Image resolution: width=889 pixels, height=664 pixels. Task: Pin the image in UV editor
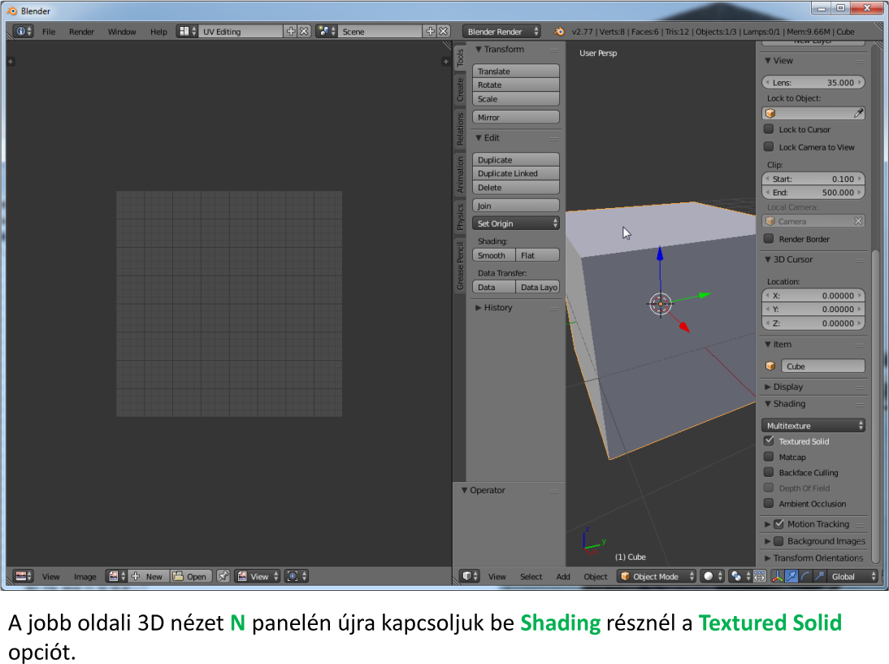tap(223, 576)
